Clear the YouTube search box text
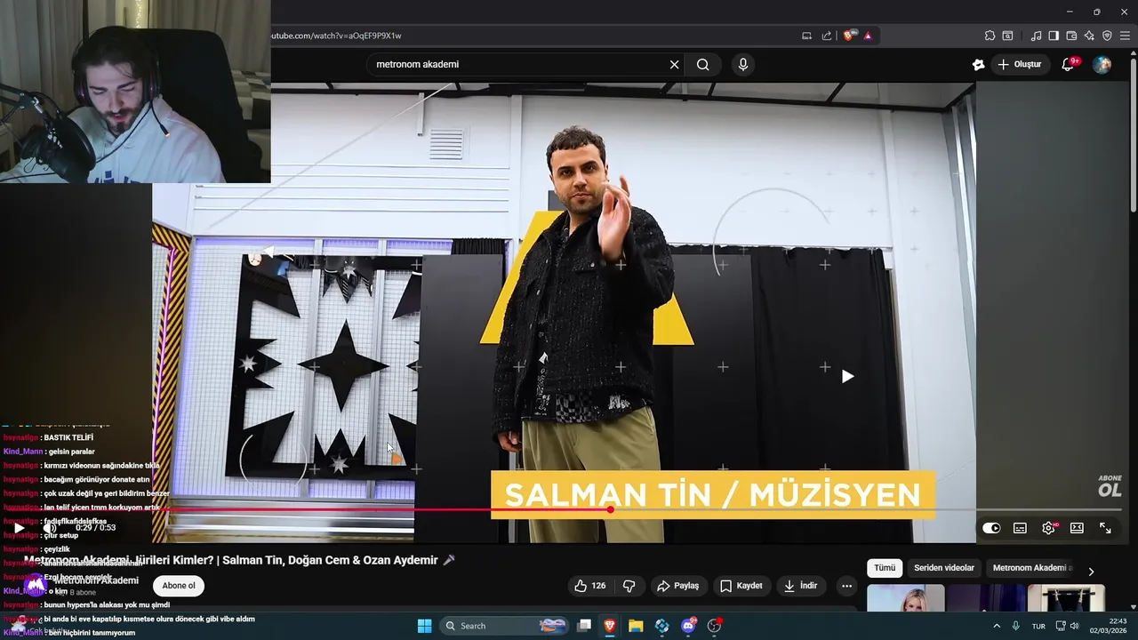The width and height of the screenshot is (1138, 640). 674,64
